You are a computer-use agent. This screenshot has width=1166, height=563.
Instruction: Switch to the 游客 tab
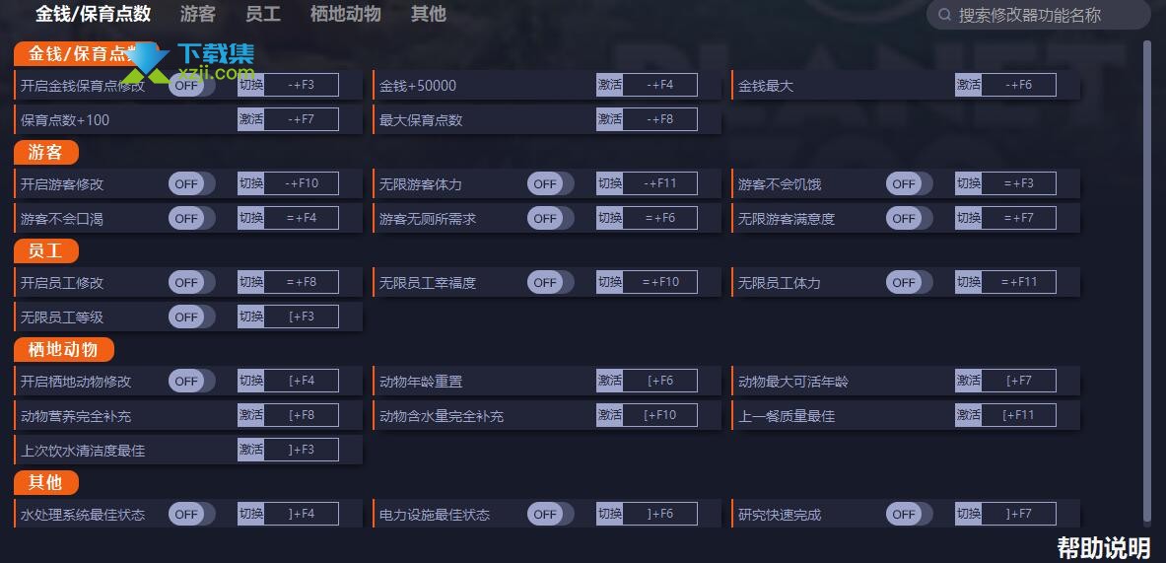(x=198, y=14)
